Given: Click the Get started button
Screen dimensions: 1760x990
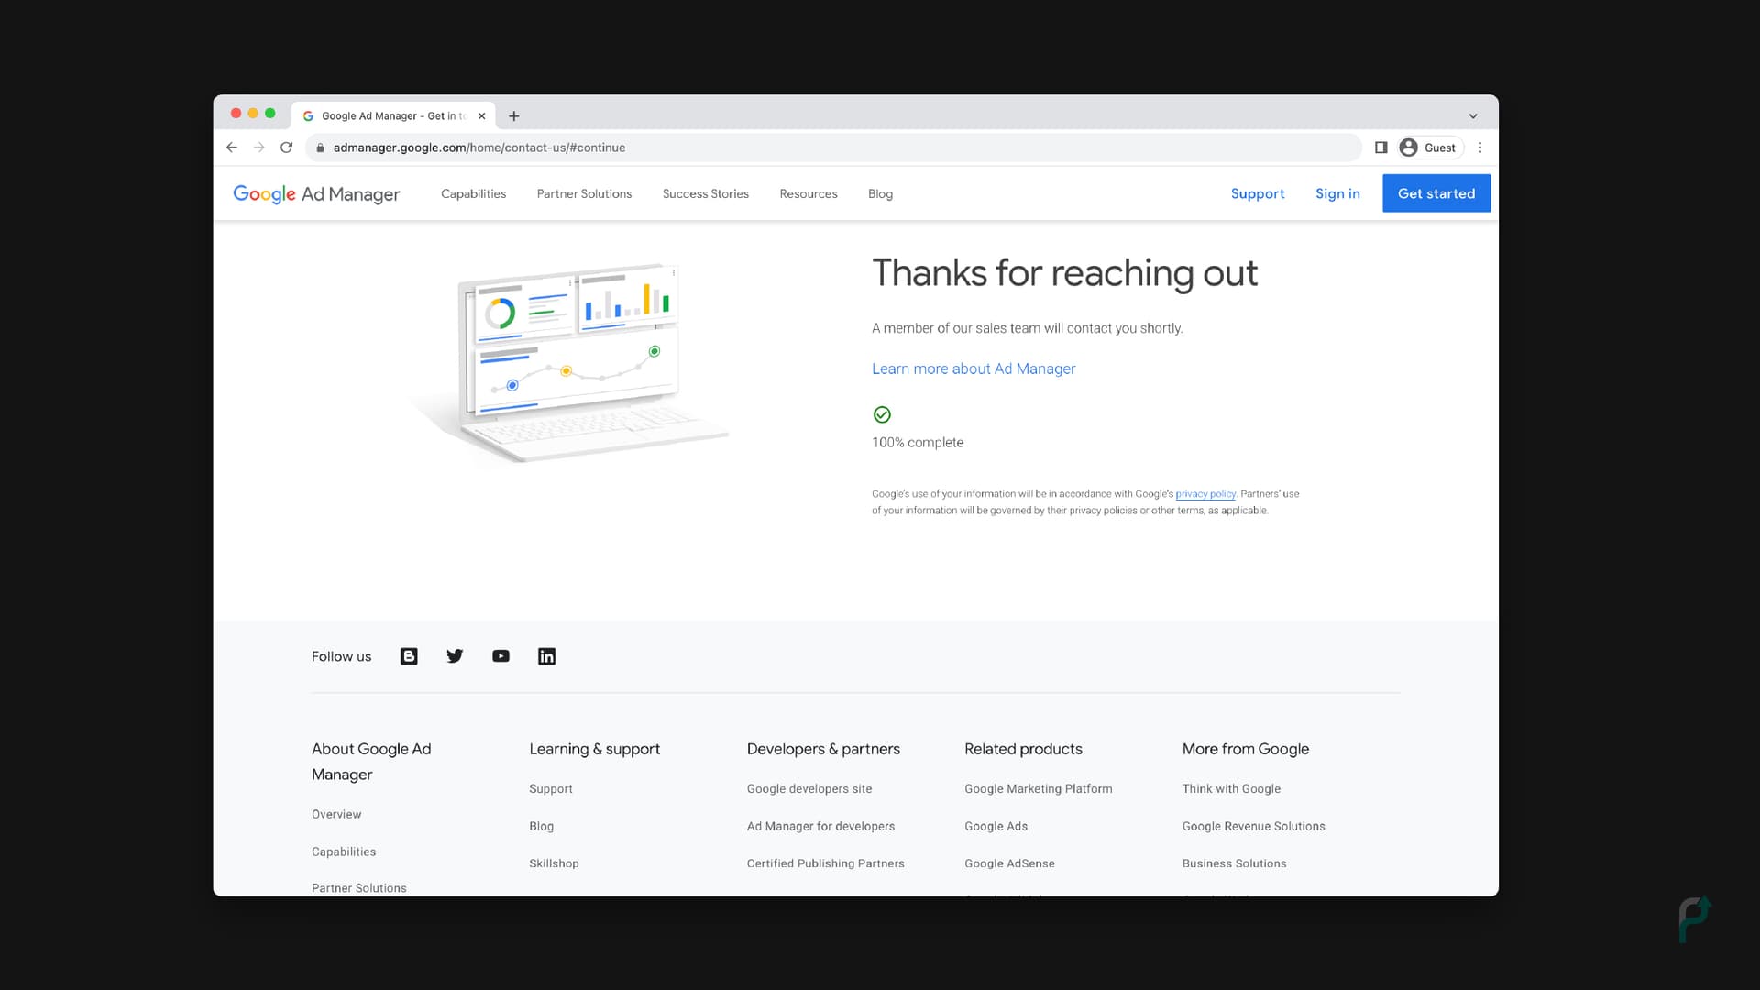Looking at the screenshot, I should tap(1435, 193).
